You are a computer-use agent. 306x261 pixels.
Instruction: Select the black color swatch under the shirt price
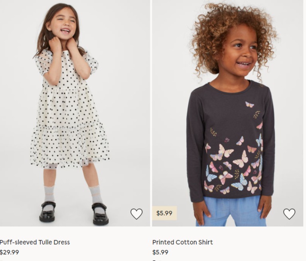(154, 260)
